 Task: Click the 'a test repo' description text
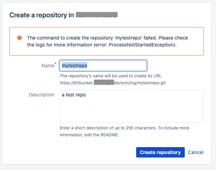[x=74, y=95]
